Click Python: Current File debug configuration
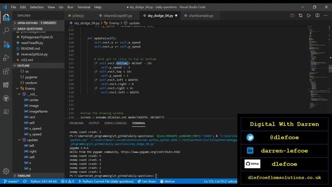 [x=106, y=181]
